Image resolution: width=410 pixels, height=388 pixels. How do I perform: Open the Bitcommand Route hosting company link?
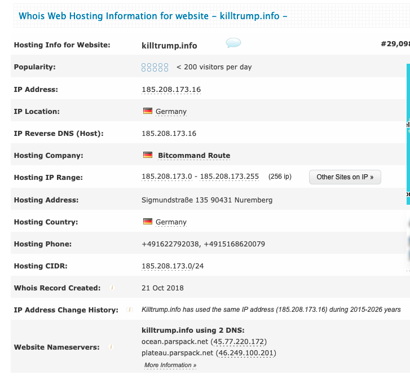tap(194, 155)
